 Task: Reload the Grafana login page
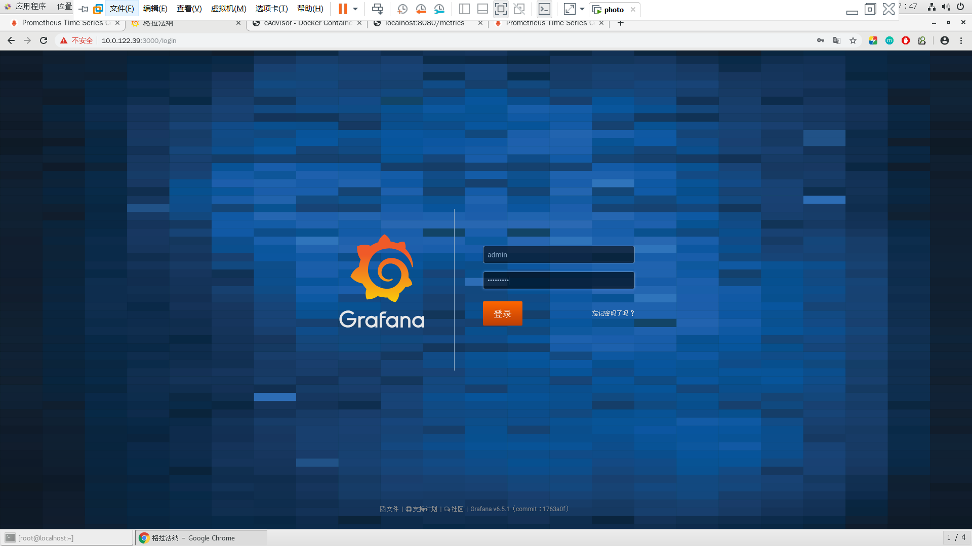(x=44, y=40)
